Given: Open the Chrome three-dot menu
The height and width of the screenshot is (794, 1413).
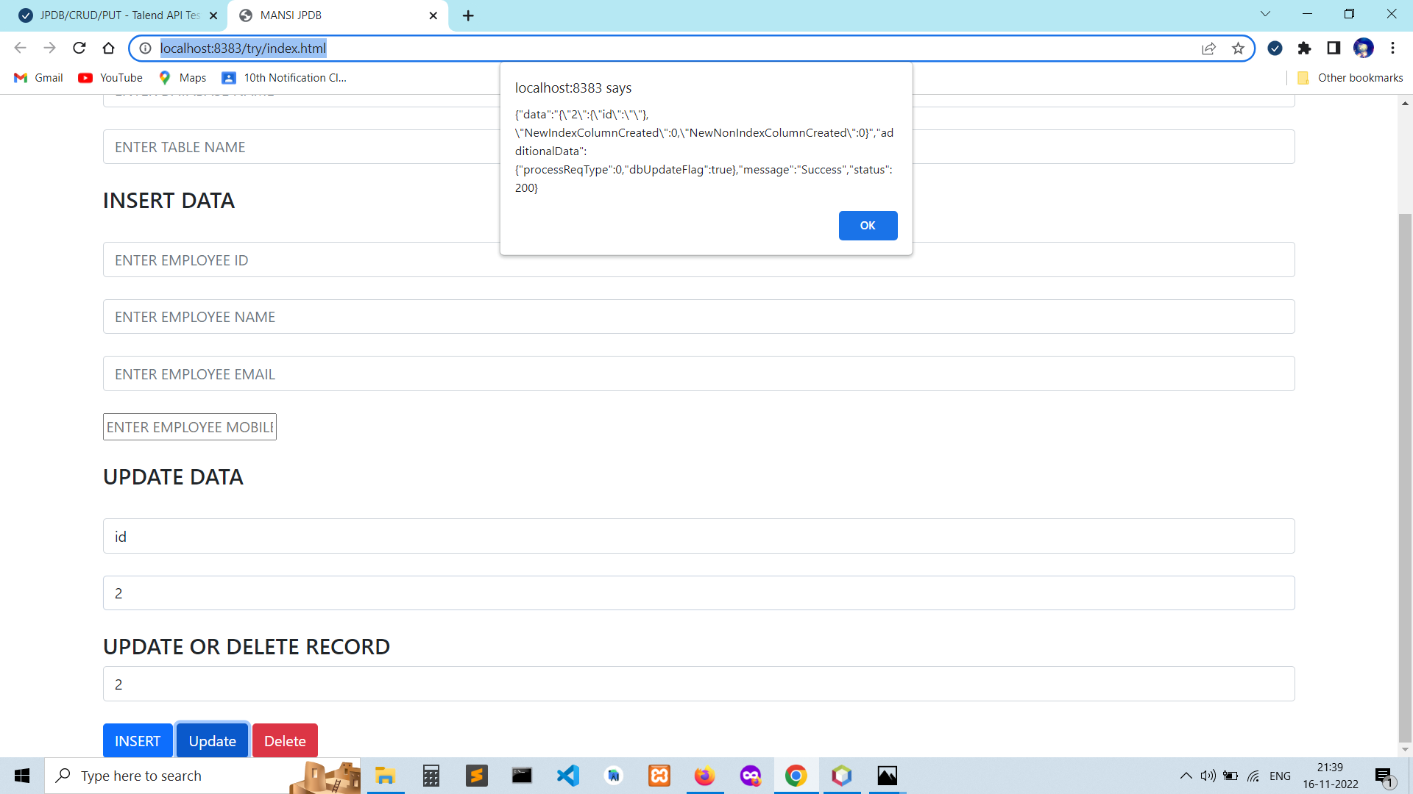Looking at the screenshot, I should click(x=1392, y=48).
